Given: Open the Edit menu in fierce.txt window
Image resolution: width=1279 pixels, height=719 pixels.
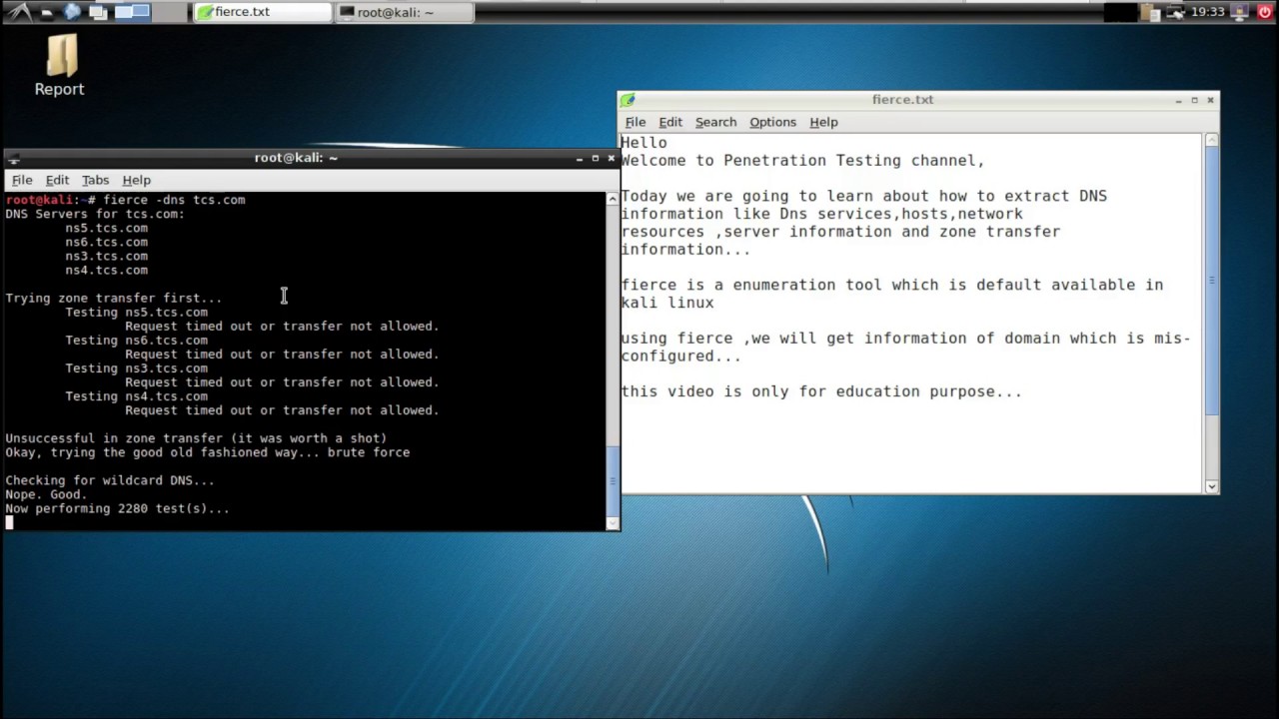Looking at the screenshot, I should coord(670,122).
